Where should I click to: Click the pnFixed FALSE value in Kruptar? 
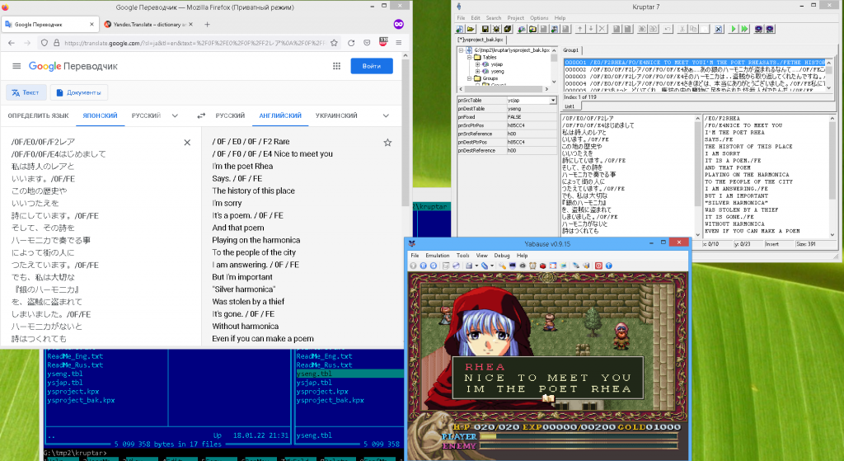coord(532,117)
